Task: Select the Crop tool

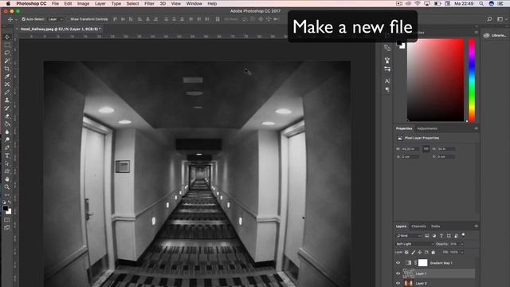Action: point(7,69)
